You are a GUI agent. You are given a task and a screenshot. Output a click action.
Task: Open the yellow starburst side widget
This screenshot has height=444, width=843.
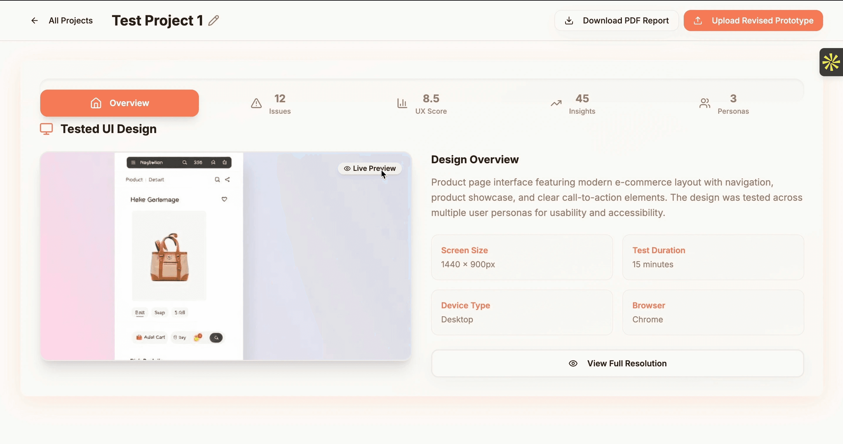click(x=831, y=62)
